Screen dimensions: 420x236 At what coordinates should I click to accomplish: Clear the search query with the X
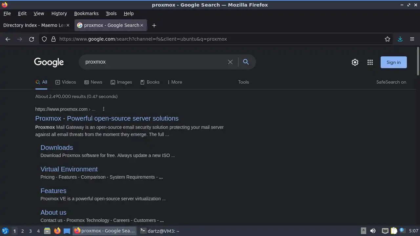click(230, 62)
